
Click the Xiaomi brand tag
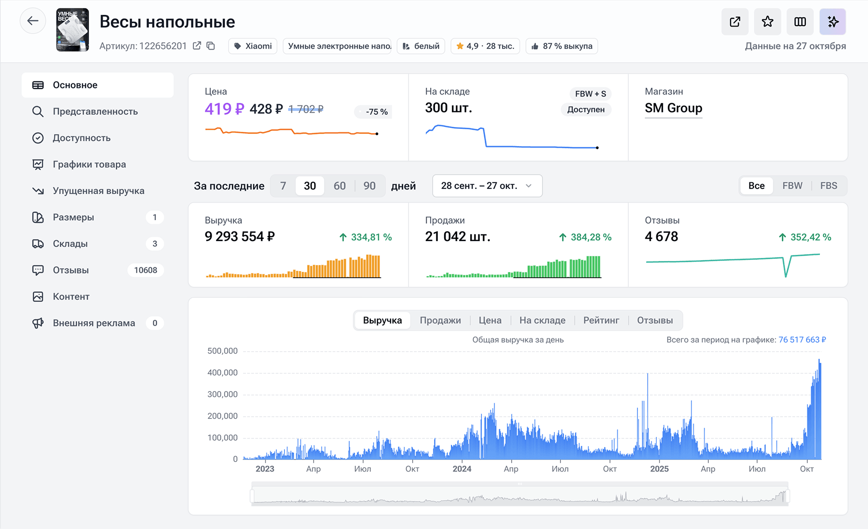[253, 46]
